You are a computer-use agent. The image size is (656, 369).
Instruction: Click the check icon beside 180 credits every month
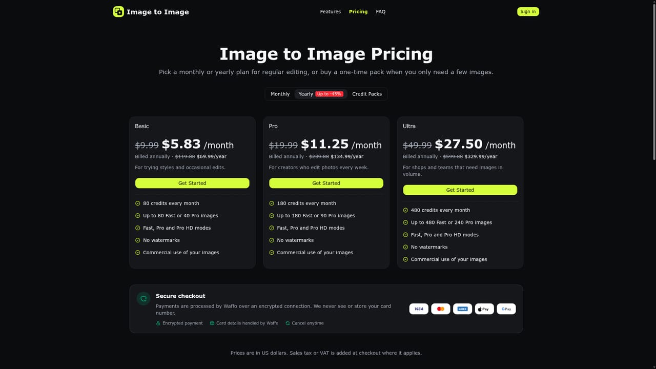[x=272, y=203]
